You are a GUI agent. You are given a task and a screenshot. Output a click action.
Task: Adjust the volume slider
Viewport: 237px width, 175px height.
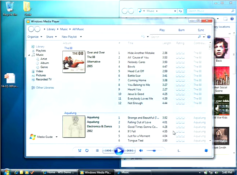pyautogui.click(x=154, y=151)
